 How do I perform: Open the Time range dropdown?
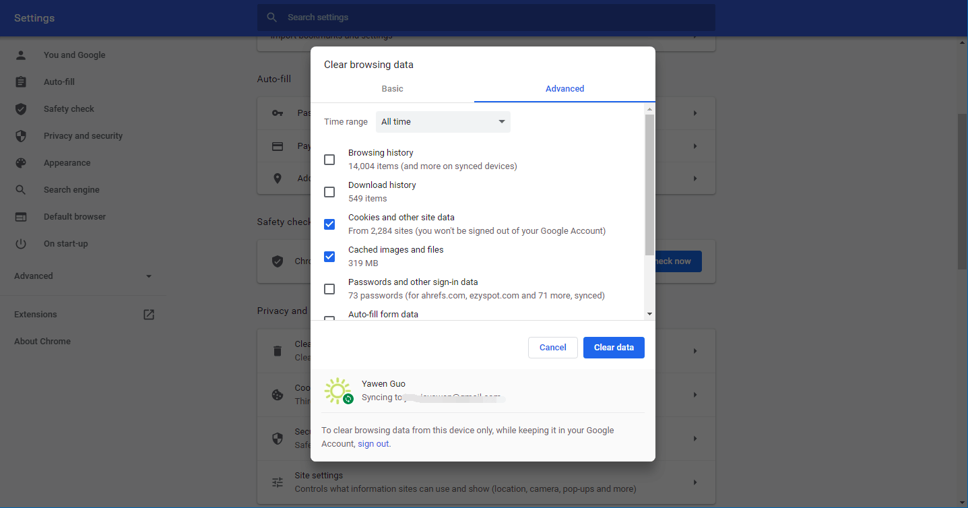pos(443,122)
